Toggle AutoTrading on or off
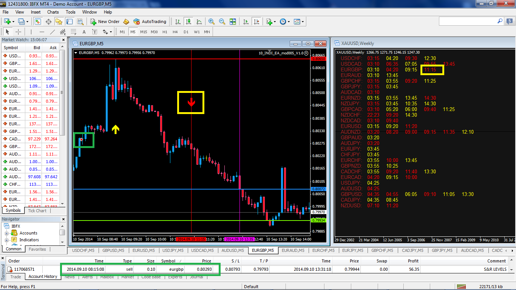 [x=150, y=22]
